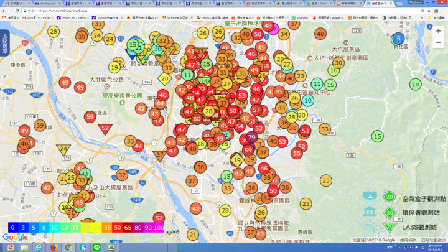448x252 pixels.
Task: Open the 系統選單 side menu tab
Action: coord(5,43)
